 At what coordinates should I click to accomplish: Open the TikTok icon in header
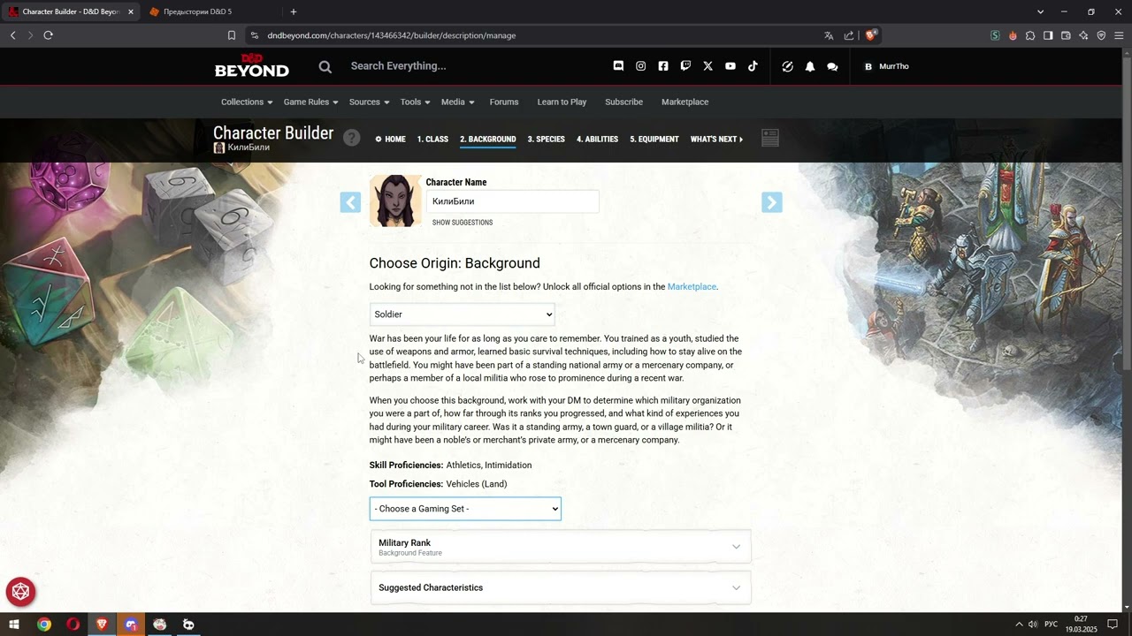click(753, 66)
